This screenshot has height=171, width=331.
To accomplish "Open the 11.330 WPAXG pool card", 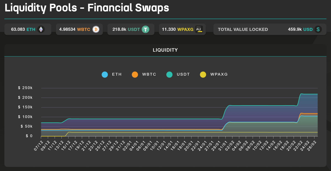I will tap(182, 29).
